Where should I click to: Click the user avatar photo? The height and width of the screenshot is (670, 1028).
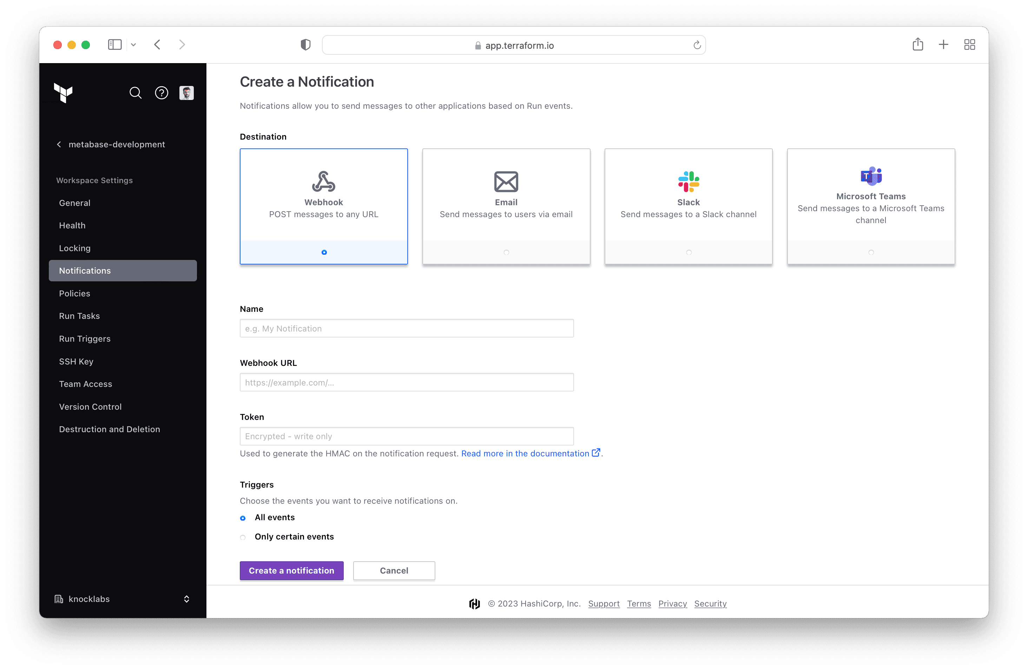point(186,92)
